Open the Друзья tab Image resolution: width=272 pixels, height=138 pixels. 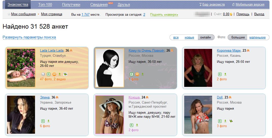pos(124,5)
